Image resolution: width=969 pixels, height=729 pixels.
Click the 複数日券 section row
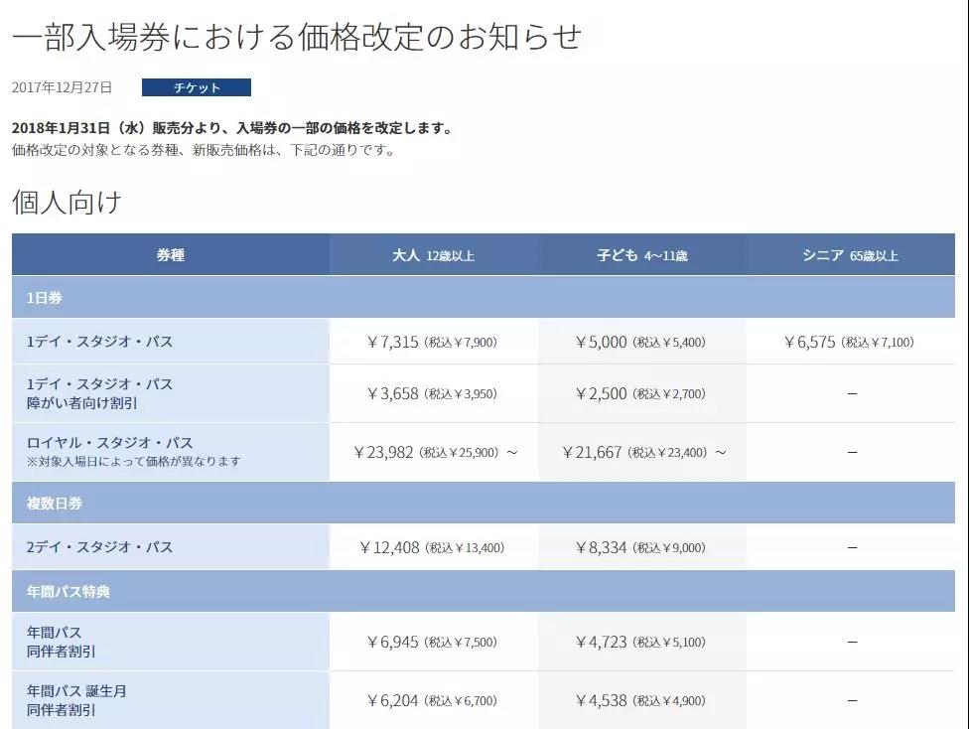(x=484, y=503)
